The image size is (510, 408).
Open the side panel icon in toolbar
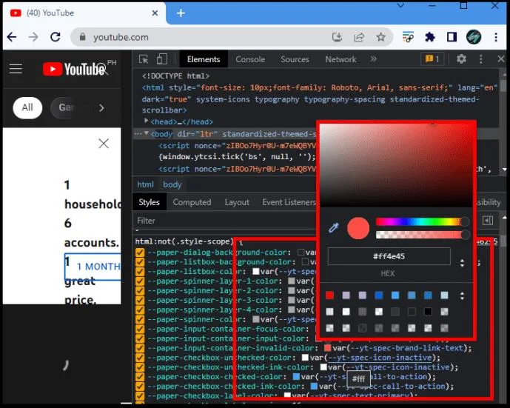452,37
